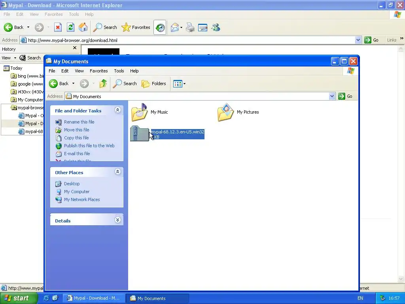Select My Music folder icon

click(139, 112)
